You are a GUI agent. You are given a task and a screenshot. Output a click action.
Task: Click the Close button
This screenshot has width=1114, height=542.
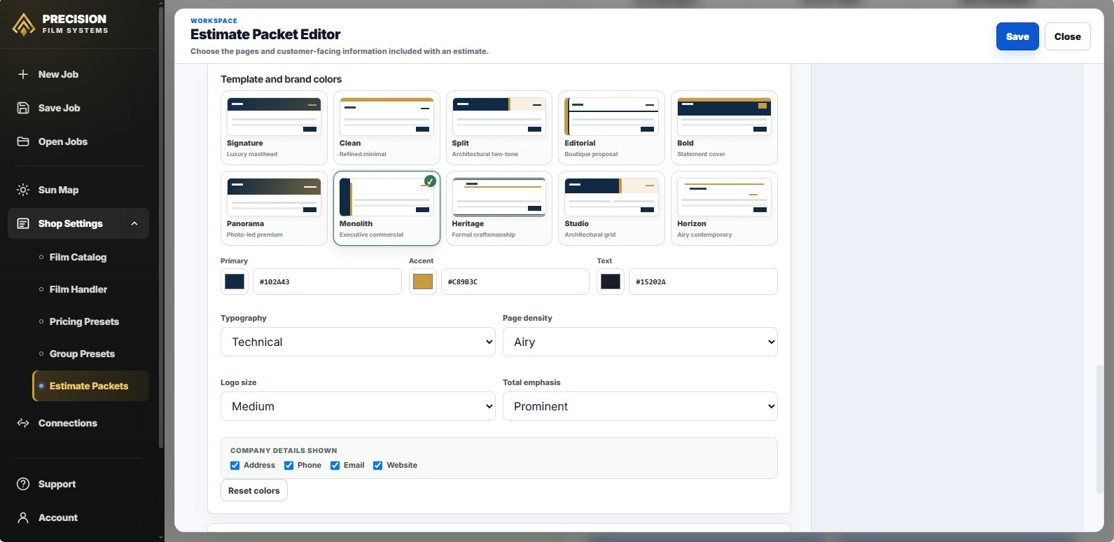1067,36
